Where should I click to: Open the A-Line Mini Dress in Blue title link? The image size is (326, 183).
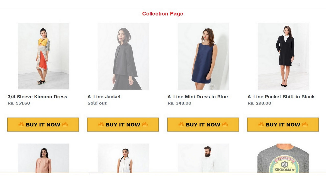pyautogui.click(x=197, y=97)
